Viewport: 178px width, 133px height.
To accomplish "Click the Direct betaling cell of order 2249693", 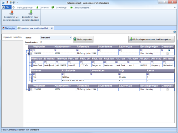I will tap(150, 89).
